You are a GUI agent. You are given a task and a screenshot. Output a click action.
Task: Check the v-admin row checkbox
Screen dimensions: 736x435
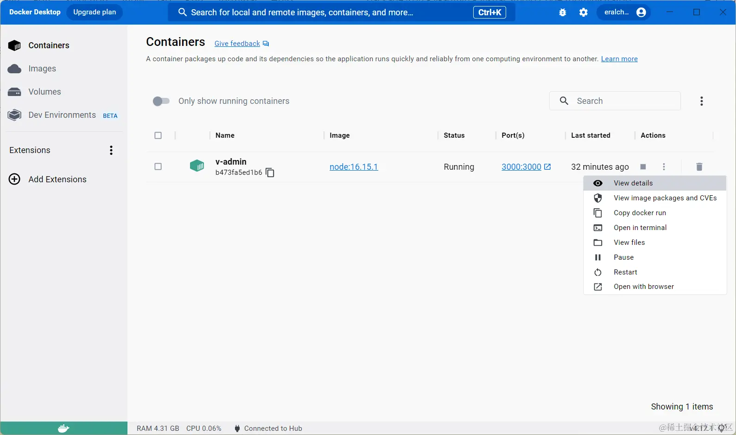coord(158,166)
